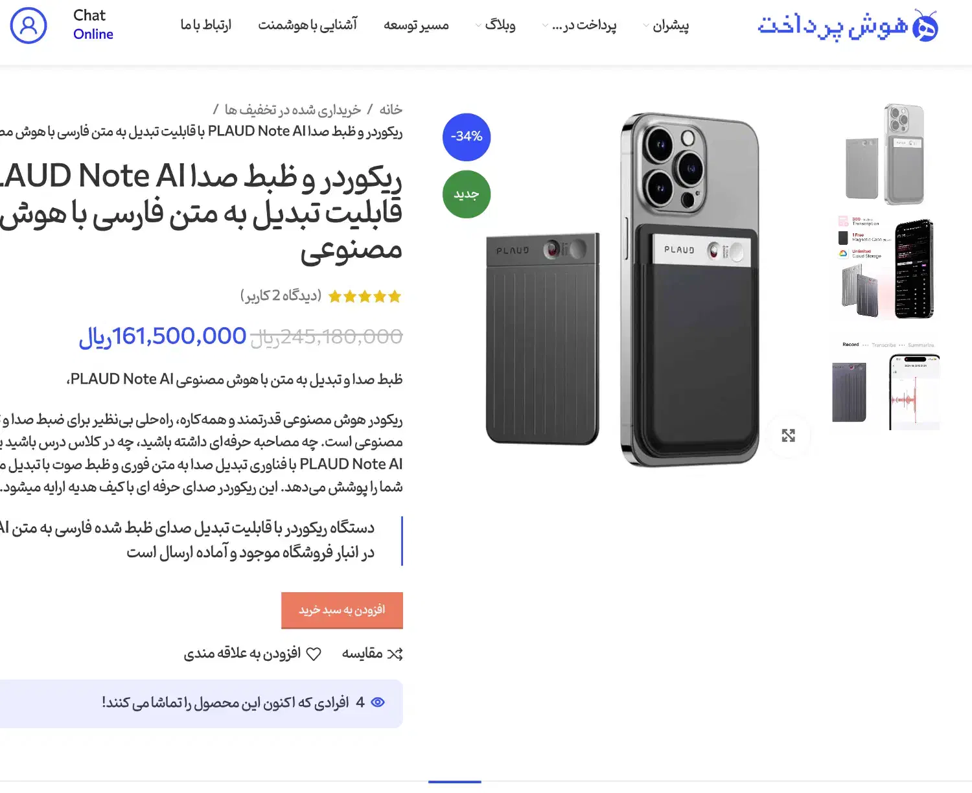Expand the پرداخت در... dropdown menu

point(579,25)
